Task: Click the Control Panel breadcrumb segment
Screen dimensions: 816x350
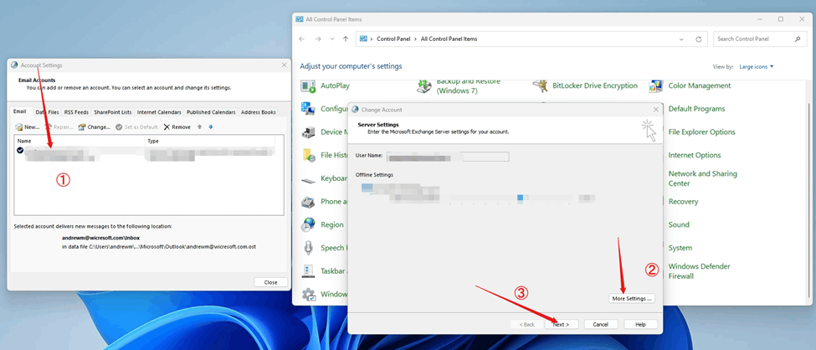Action: (393, 39)
